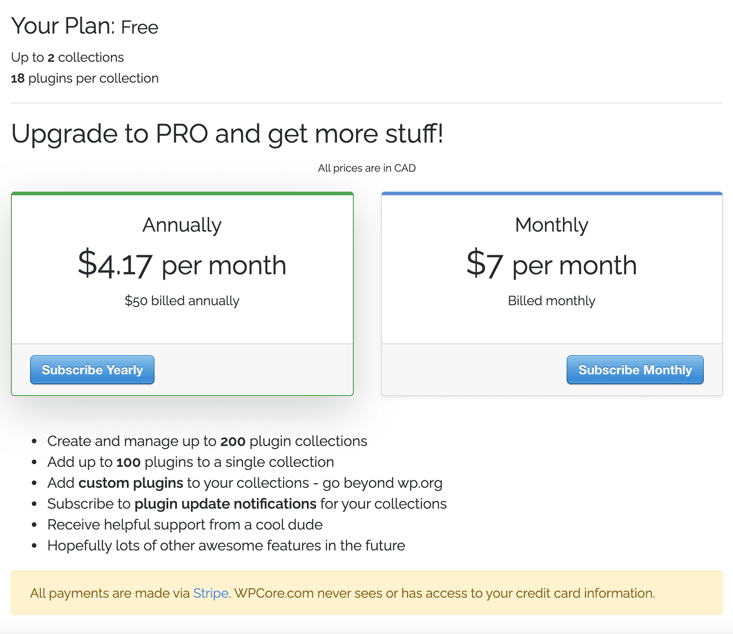This screenshot has width=733, height=634.
Task: Click the Upgrade to PRO heading
Action: tap(228, 133)
